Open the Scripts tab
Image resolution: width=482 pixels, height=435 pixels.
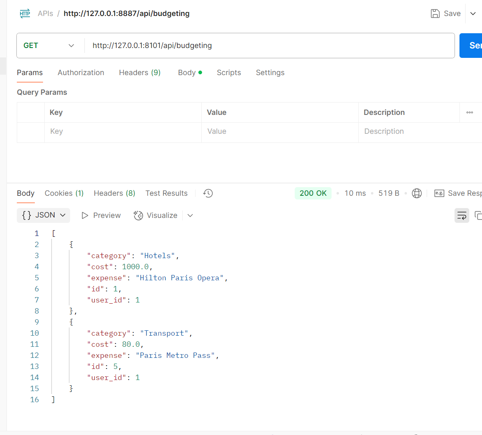point(229,73)
